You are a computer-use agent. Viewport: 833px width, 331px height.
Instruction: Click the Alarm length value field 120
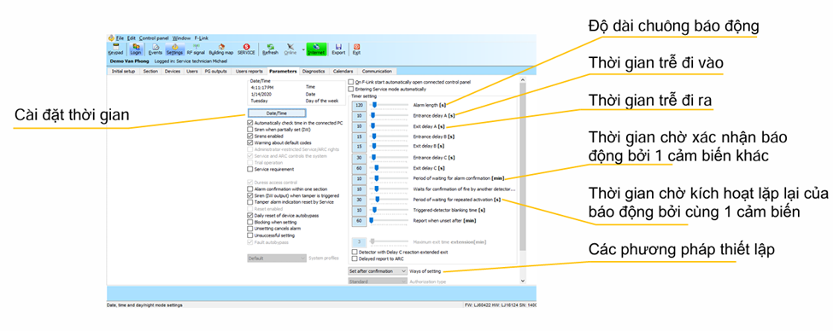click(359, 105)
